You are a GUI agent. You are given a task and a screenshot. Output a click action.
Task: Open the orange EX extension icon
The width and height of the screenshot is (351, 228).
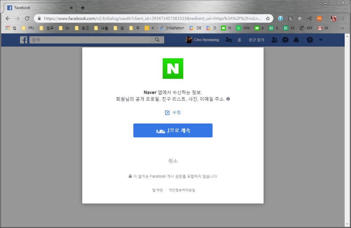(319, 19)
